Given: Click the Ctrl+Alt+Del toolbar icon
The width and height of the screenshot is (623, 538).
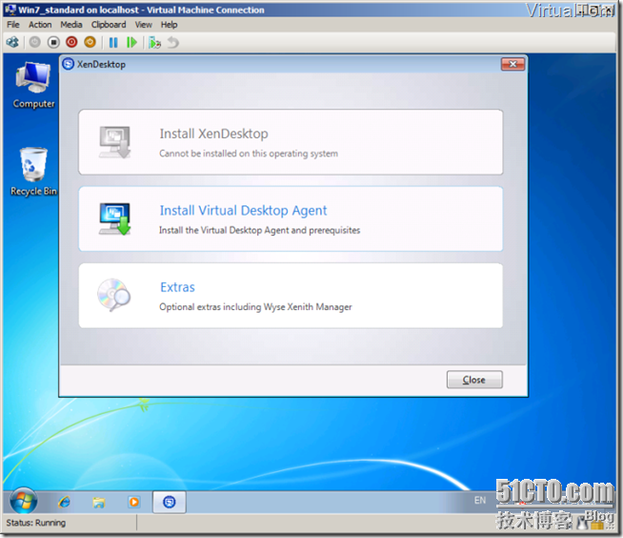Looking at the screenshot, I should (12, 42).
